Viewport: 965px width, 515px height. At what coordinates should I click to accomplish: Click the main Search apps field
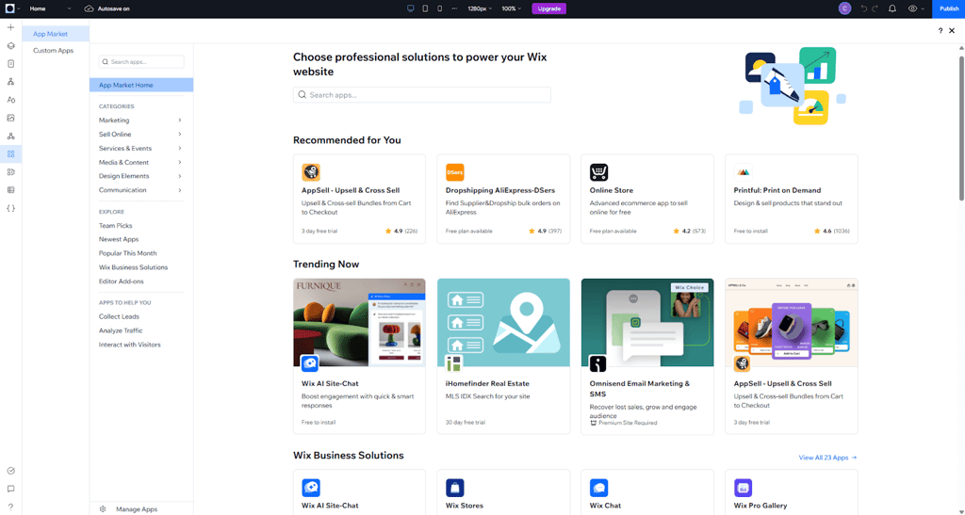tap(422, 95)
